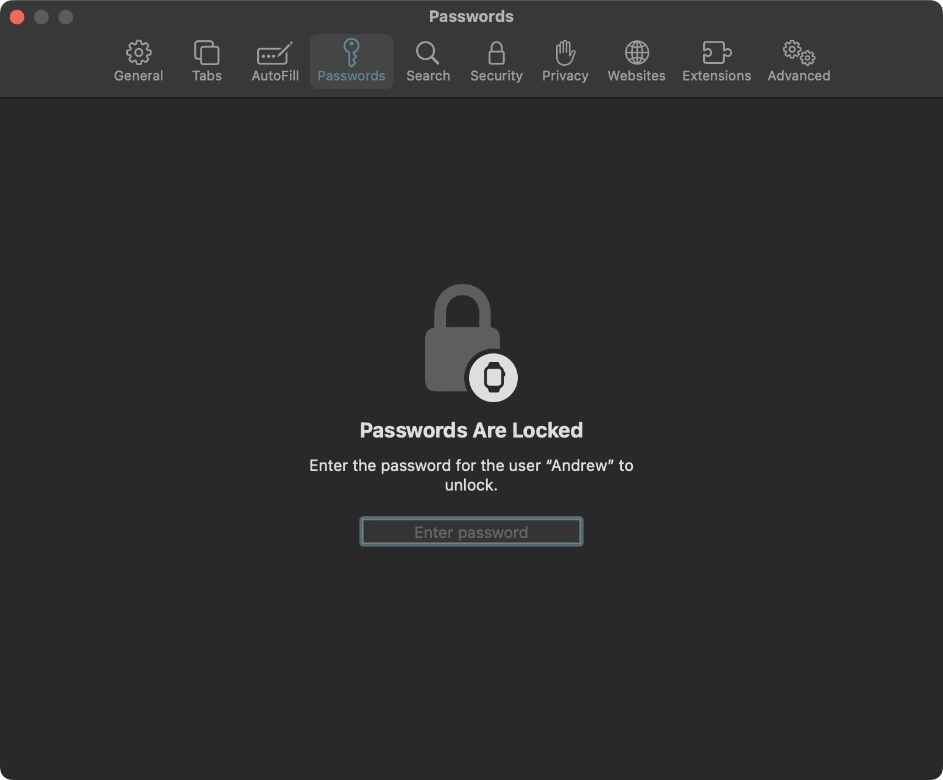Open the Search magnifier icon

428,53
